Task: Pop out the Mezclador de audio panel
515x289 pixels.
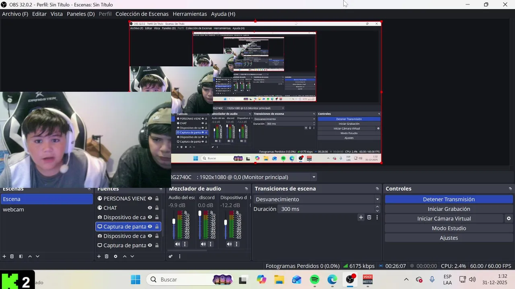Action: pyautogui.click(x=246, y=189)
